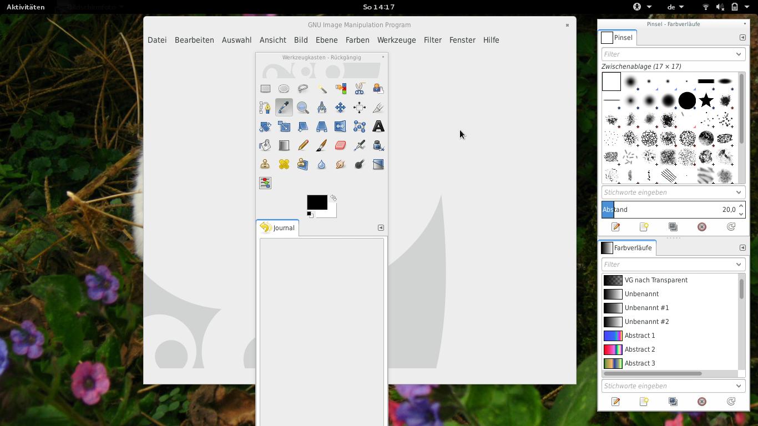Open the Farben menu

(357, 40)
